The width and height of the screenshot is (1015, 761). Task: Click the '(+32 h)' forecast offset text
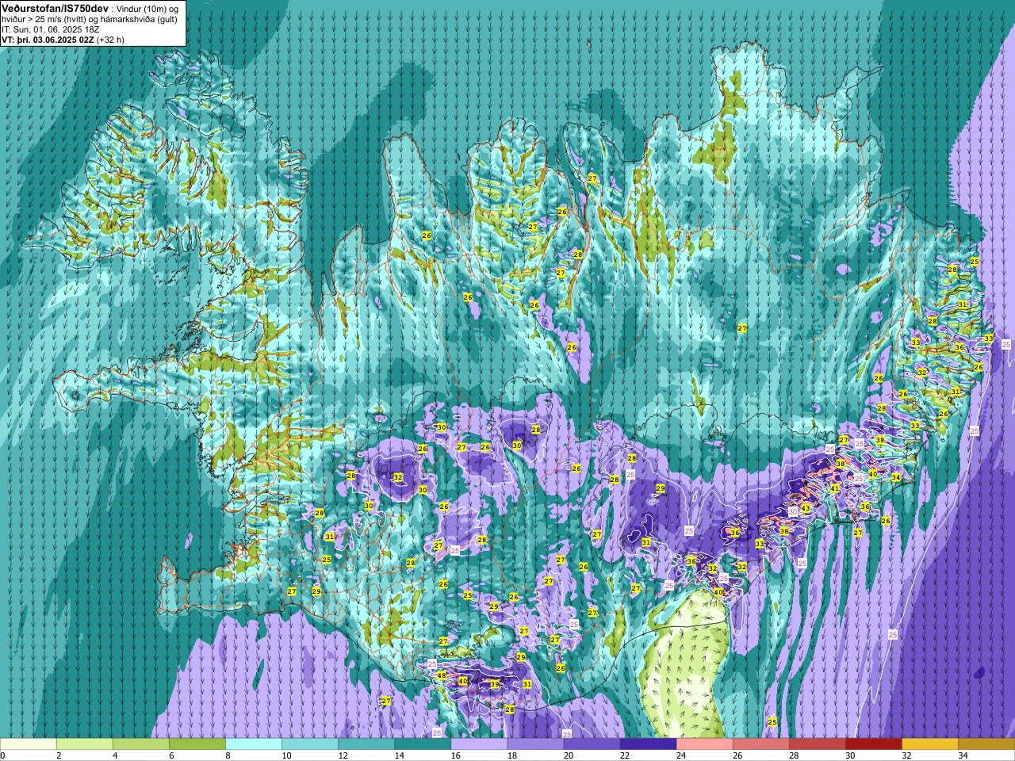pyautogui.click(x=110, y=39)
